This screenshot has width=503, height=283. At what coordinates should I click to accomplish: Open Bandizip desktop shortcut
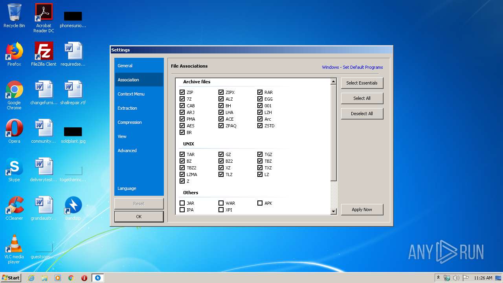[73, 208]
